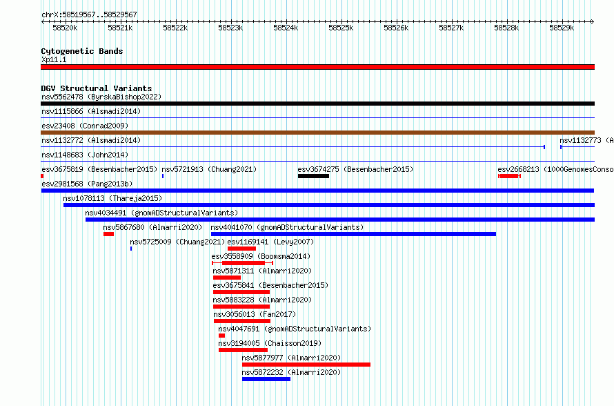Open nsv5871311 (Almarri2020) label
614x406 pixels.
tap(262, 271)
